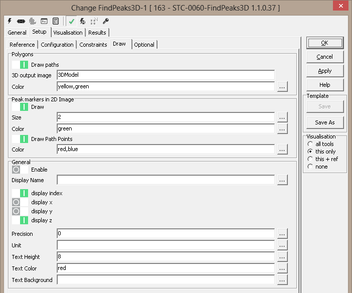Click the document list toolbar icon

point(56,22)
